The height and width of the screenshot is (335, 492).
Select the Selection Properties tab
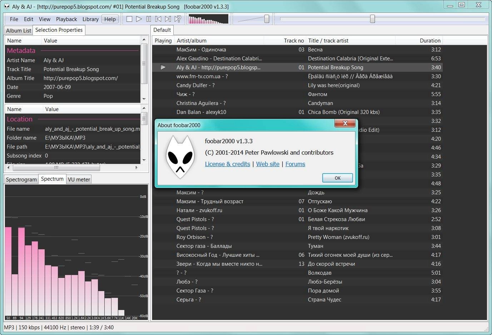pos(59,30)
